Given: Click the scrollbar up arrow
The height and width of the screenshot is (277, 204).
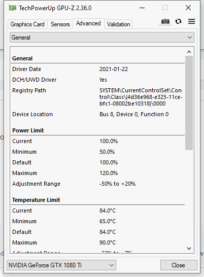Looking at the screenshot, I should click(189, 52).
